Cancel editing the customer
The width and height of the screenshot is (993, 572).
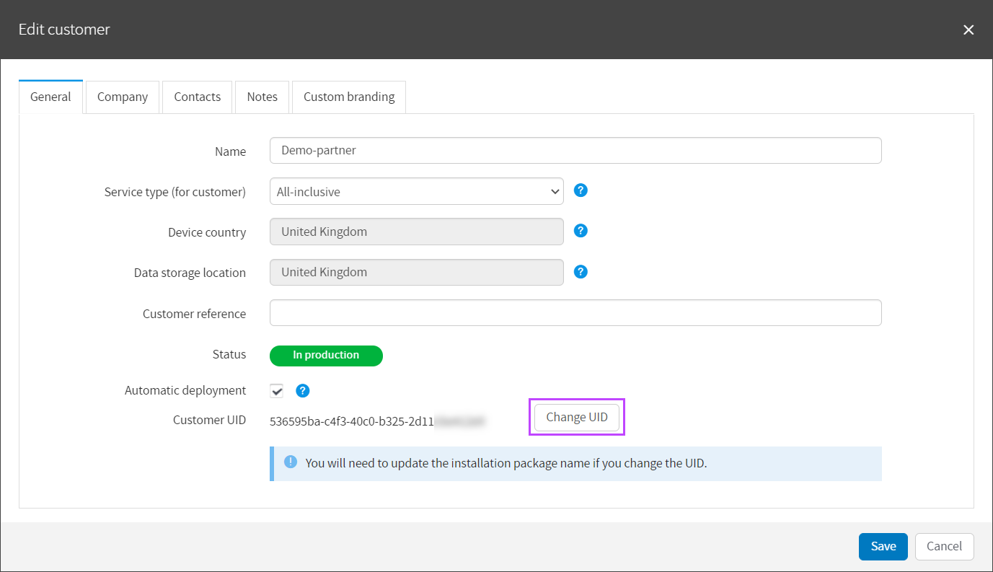coord(945,547)
